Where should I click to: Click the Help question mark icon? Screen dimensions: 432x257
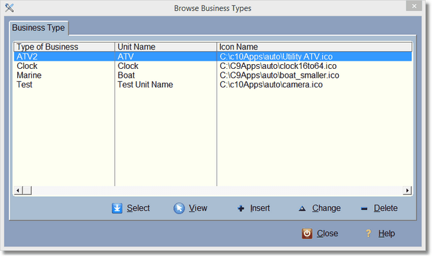[369, 234]
